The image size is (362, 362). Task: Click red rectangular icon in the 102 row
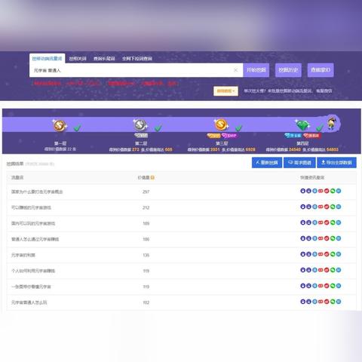321,302
